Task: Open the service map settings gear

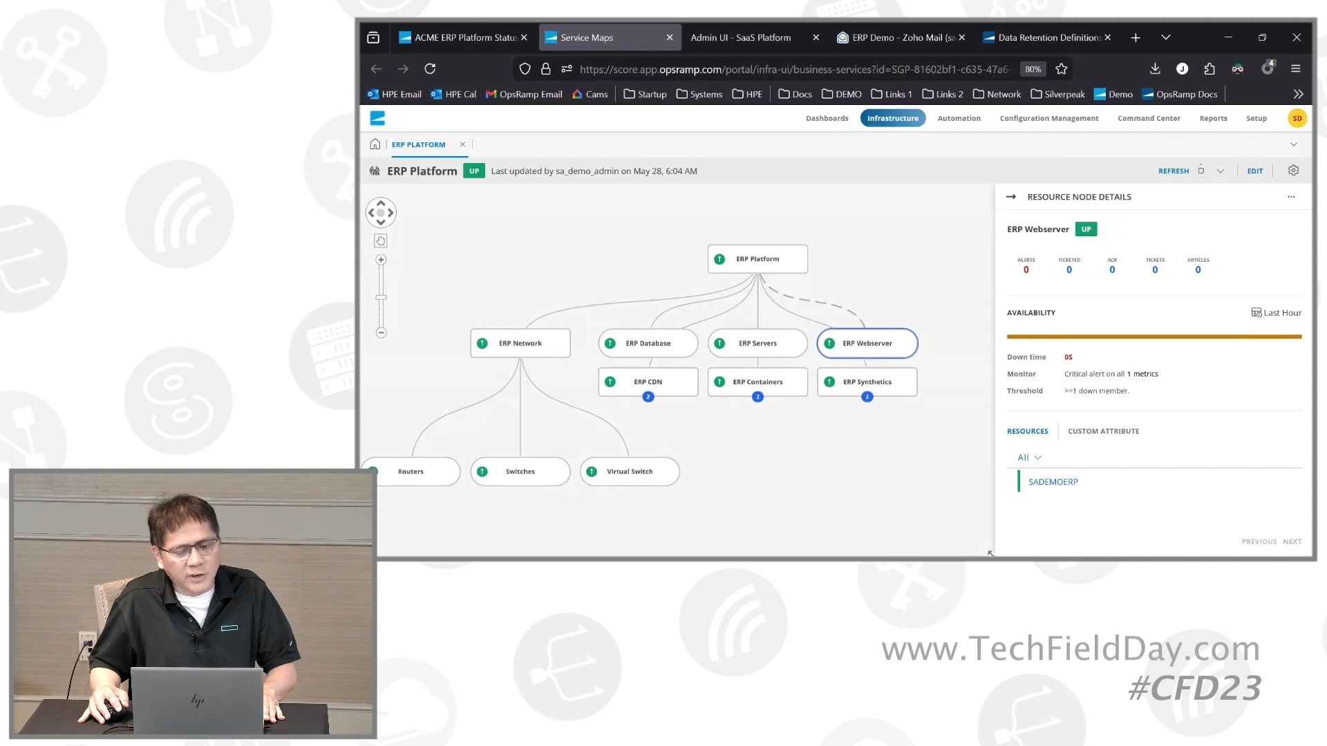Action: pyautogui.click(x=1293, y=171)
